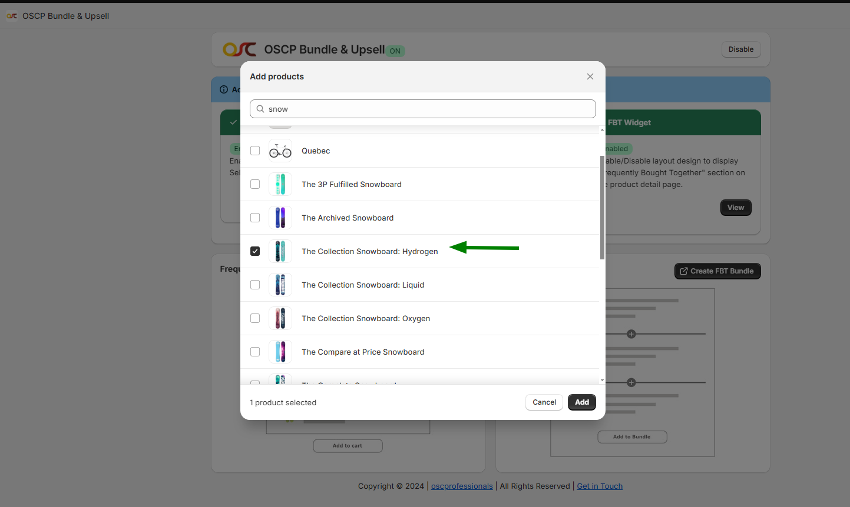Check the Quebec product checkbox

coord(255,151)
